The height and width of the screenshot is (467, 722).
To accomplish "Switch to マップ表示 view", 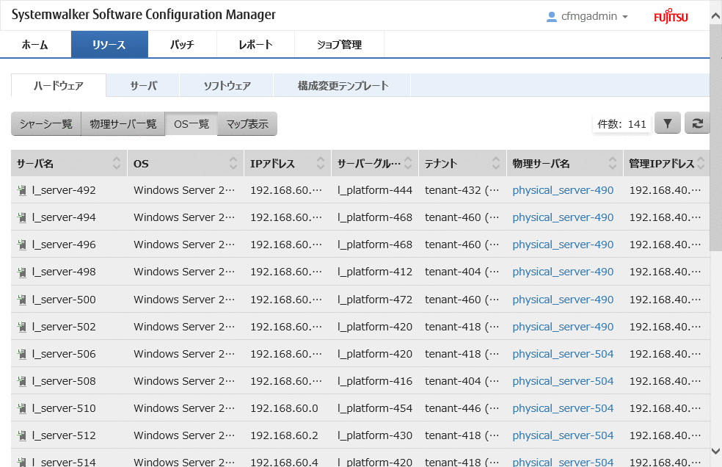I will 247,123.
